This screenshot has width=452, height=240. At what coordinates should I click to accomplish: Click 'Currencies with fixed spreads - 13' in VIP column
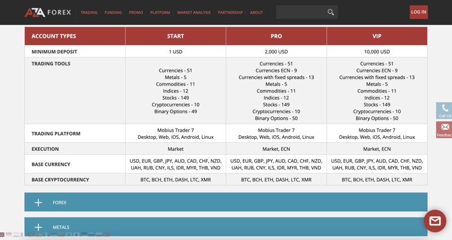pos(377,77)
